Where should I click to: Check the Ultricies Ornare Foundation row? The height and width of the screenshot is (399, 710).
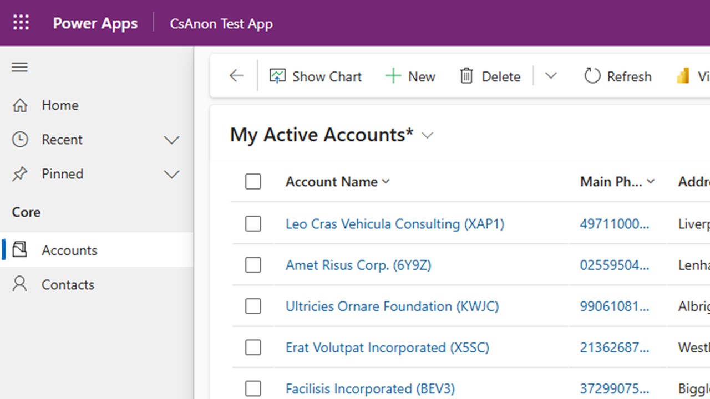[x=253, y=306]
